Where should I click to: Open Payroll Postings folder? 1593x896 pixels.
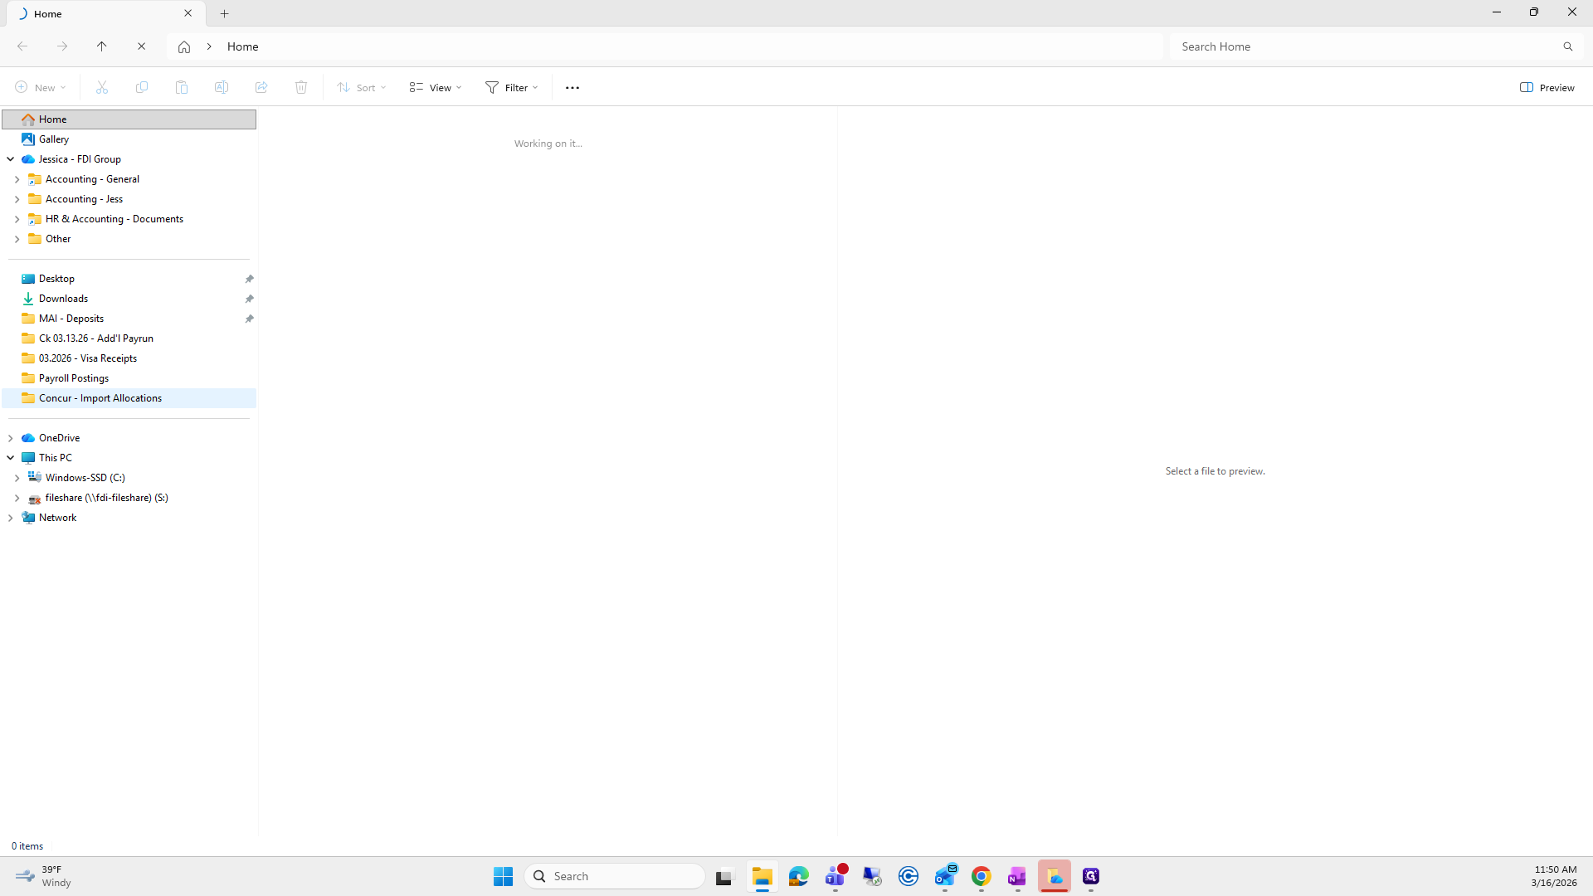[73, 378]
